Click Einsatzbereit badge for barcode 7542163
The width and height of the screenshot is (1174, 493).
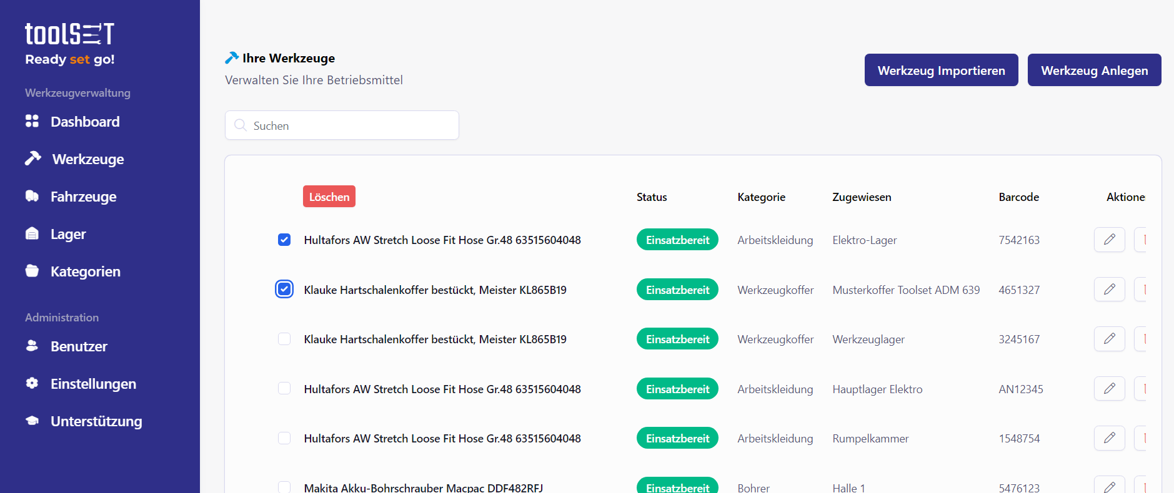(x=677, y=240)
